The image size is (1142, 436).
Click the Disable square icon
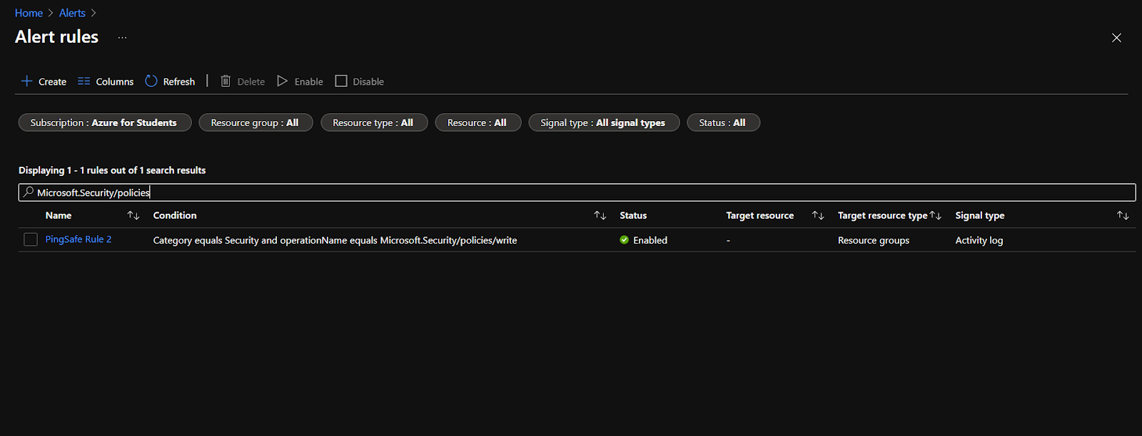tap(341, 81)
